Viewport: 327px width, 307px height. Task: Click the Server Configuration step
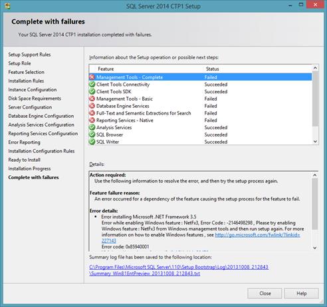pos(30,107)
